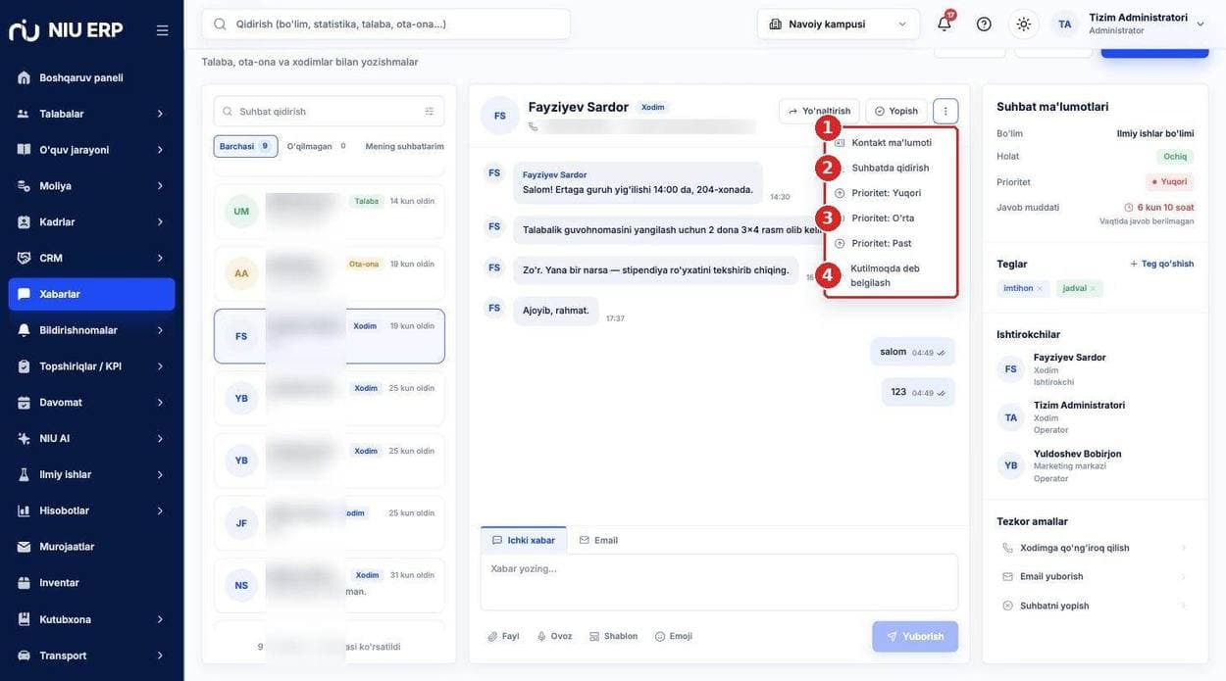Expand the Kutubxona sidebar section

pos(91,619)
